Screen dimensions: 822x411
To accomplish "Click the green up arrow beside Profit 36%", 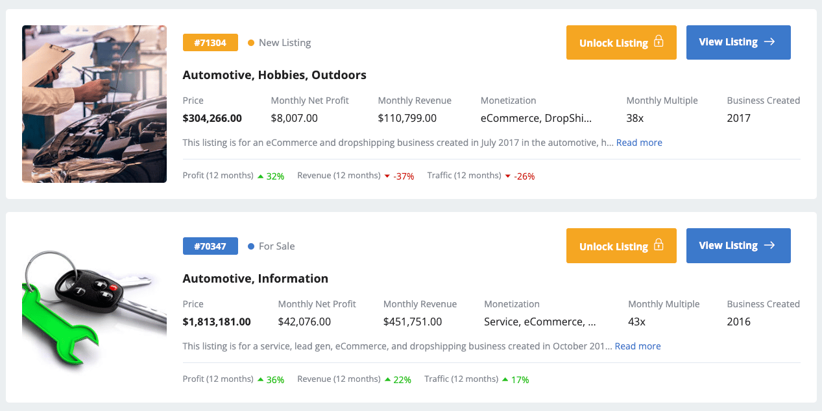I will [x=260, y=379].
